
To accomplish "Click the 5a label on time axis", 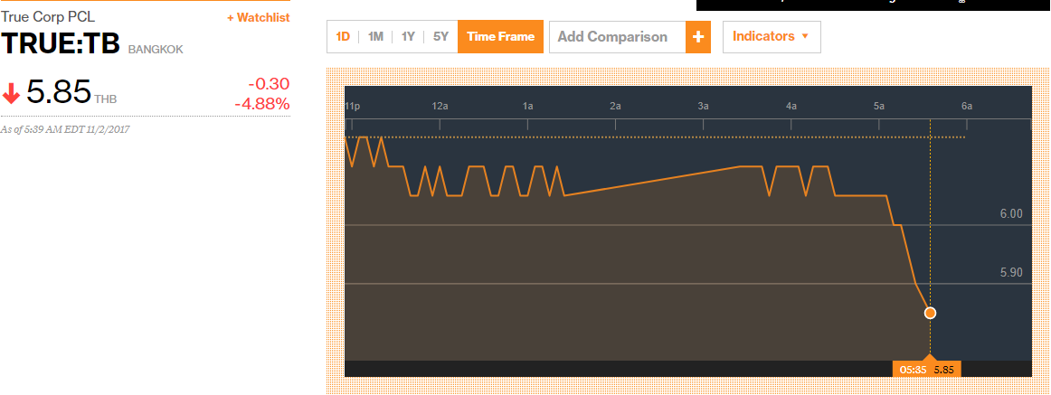I will point(878,106).
